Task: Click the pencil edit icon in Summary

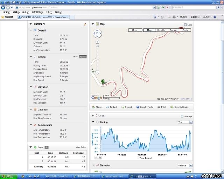Action: pos(85,24)
